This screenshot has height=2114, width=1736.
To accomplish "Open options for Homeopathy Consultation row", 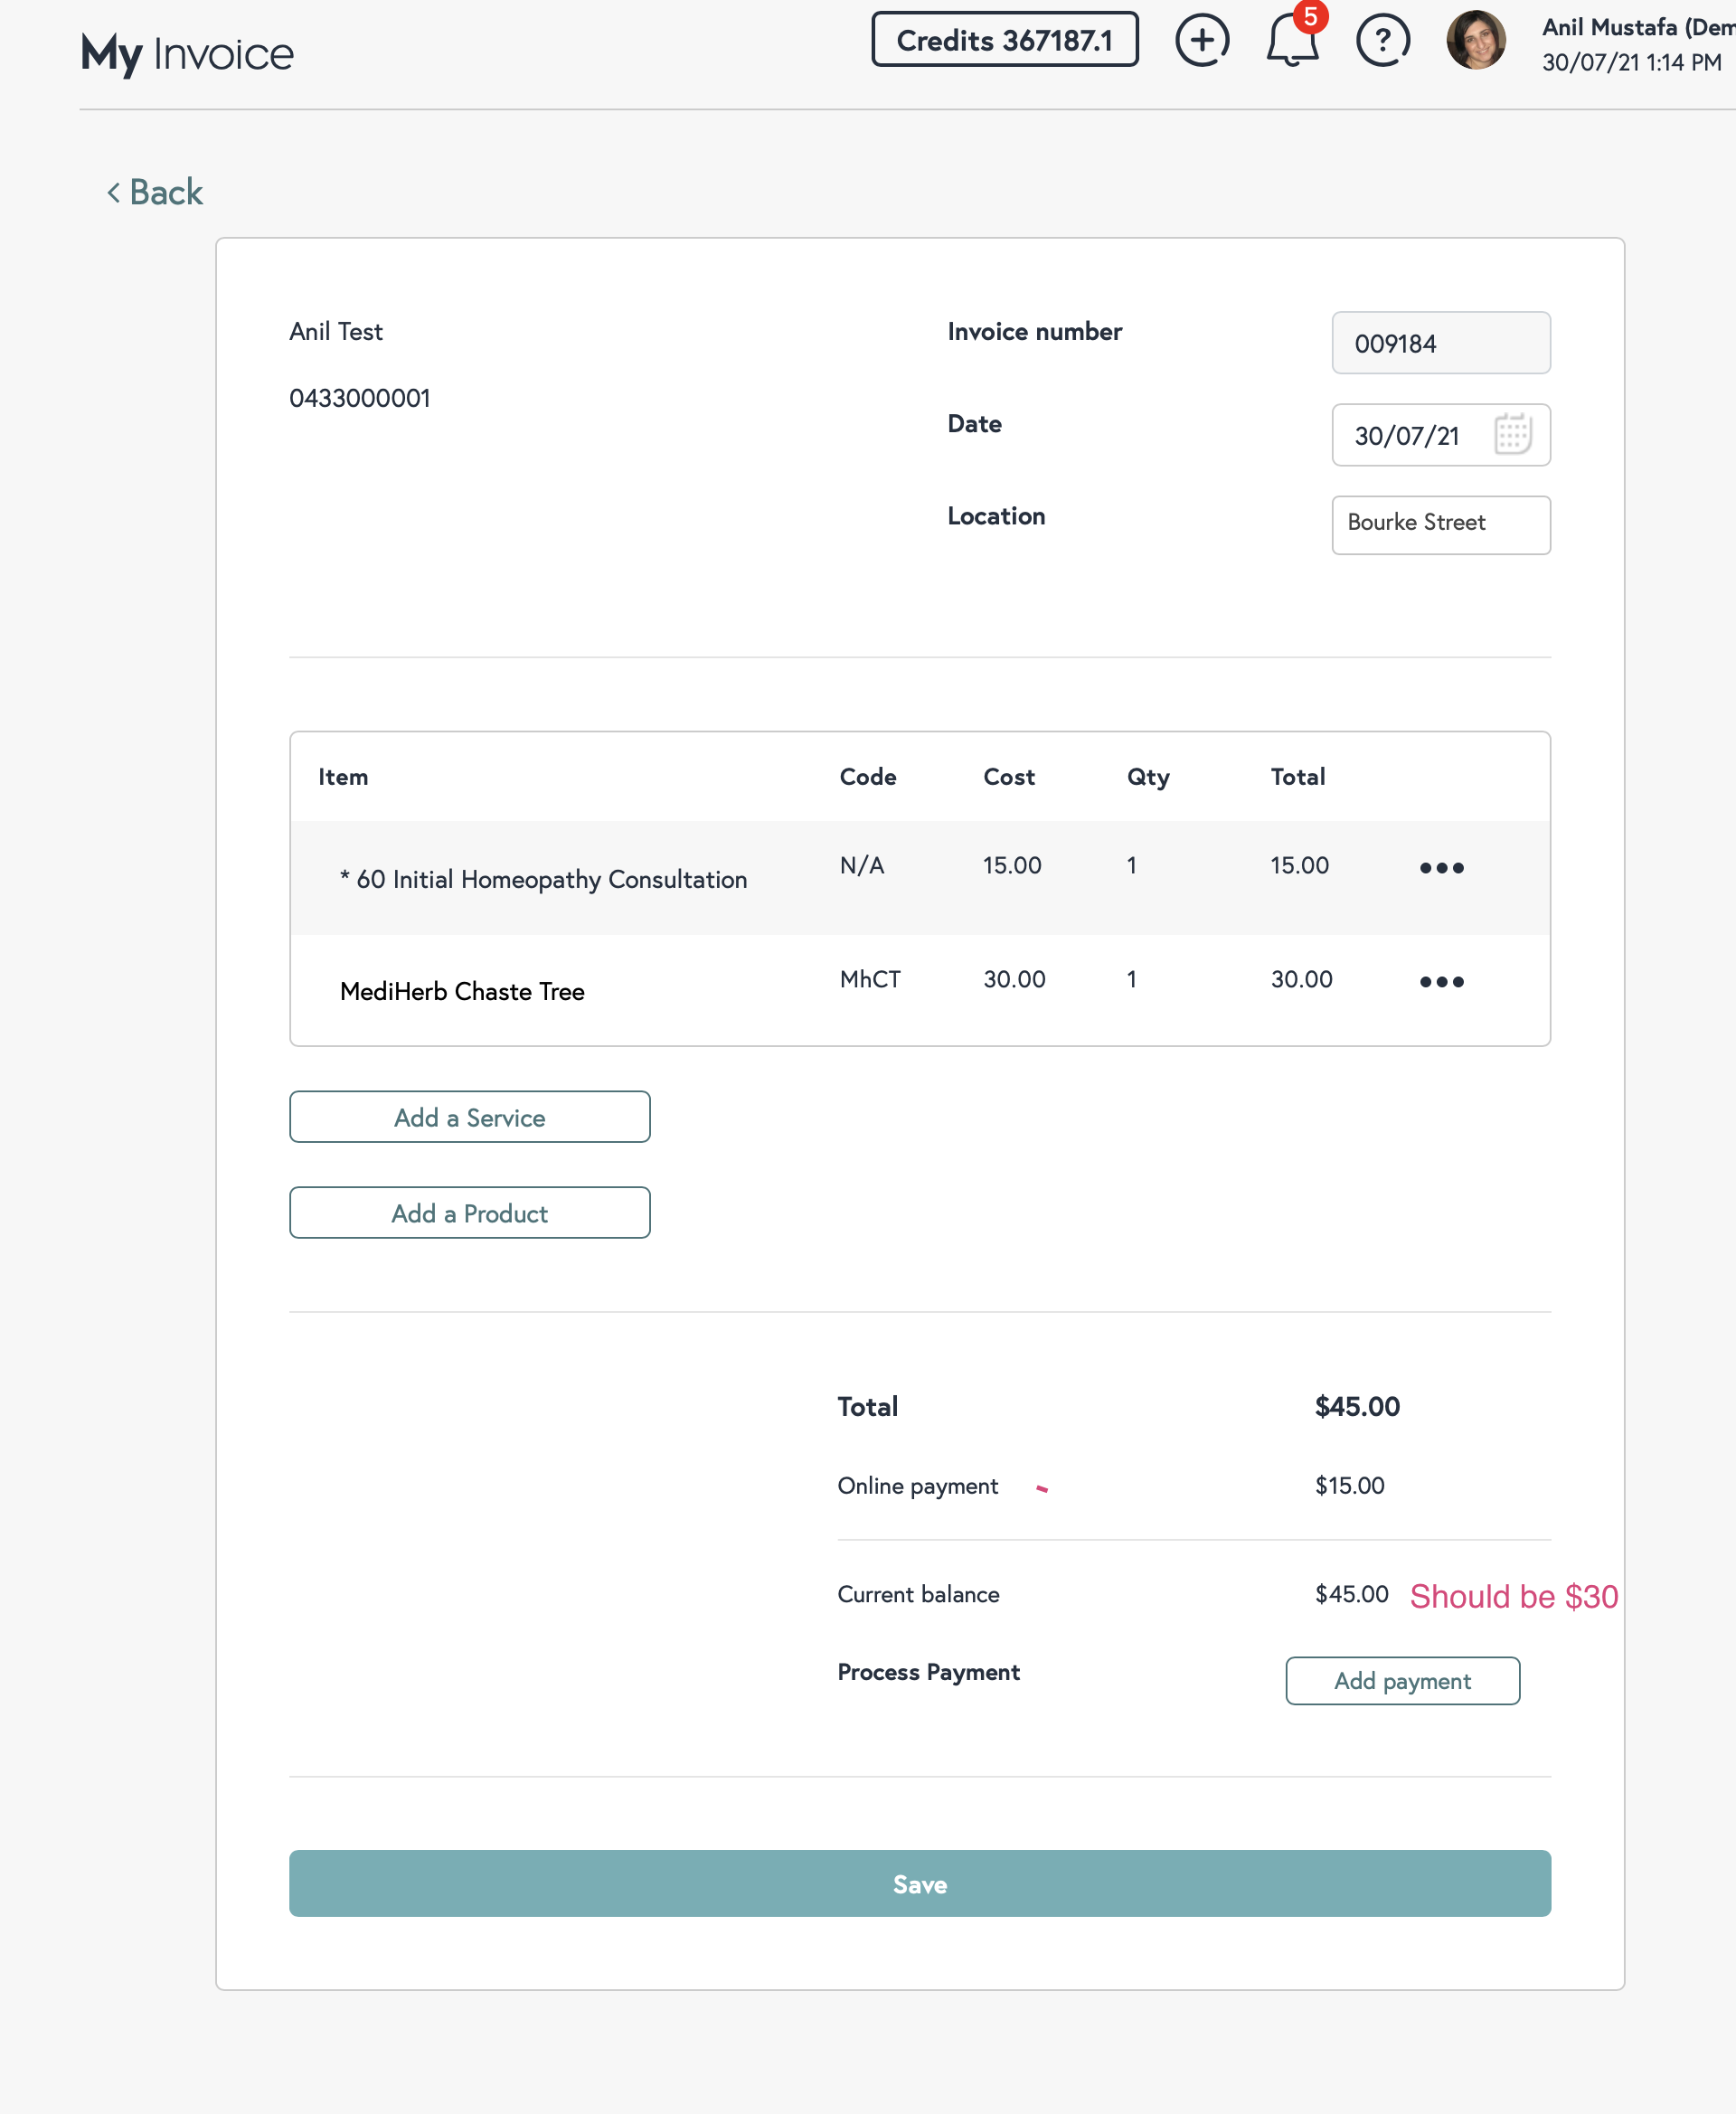I will [x=1441, y=867].
